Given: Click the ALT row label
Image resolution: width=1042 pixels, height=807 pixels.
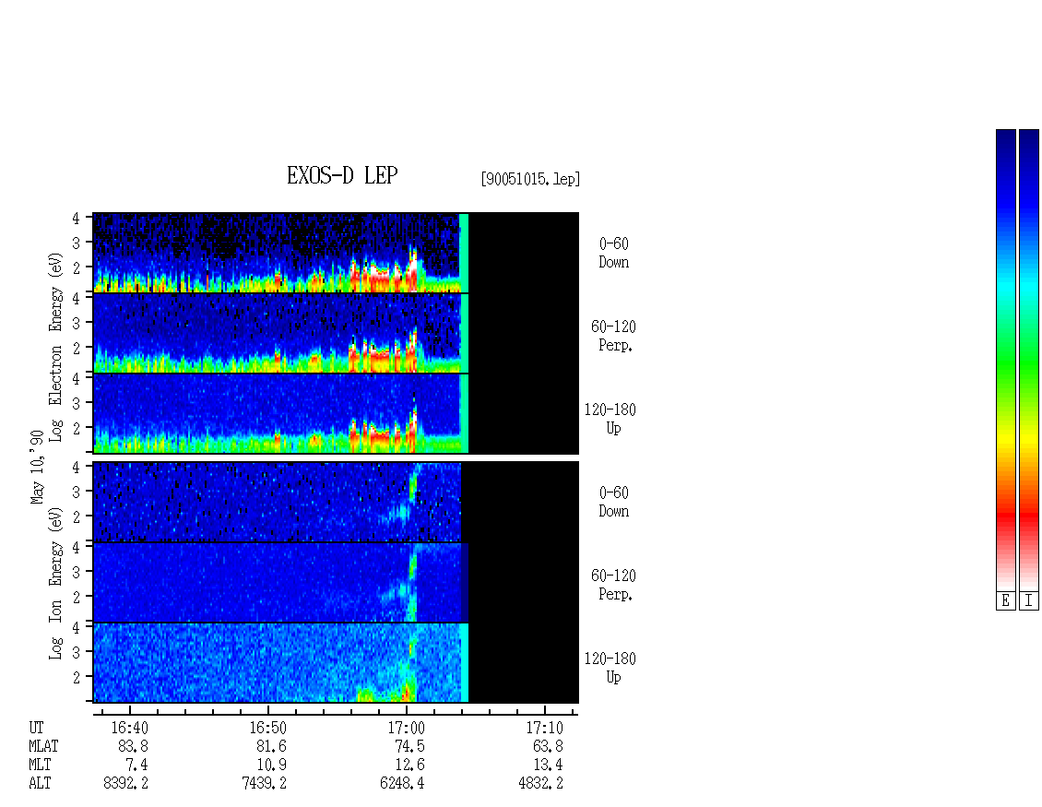Looking at the screenshot, I should pyautogui.click(x=40, y=783).
